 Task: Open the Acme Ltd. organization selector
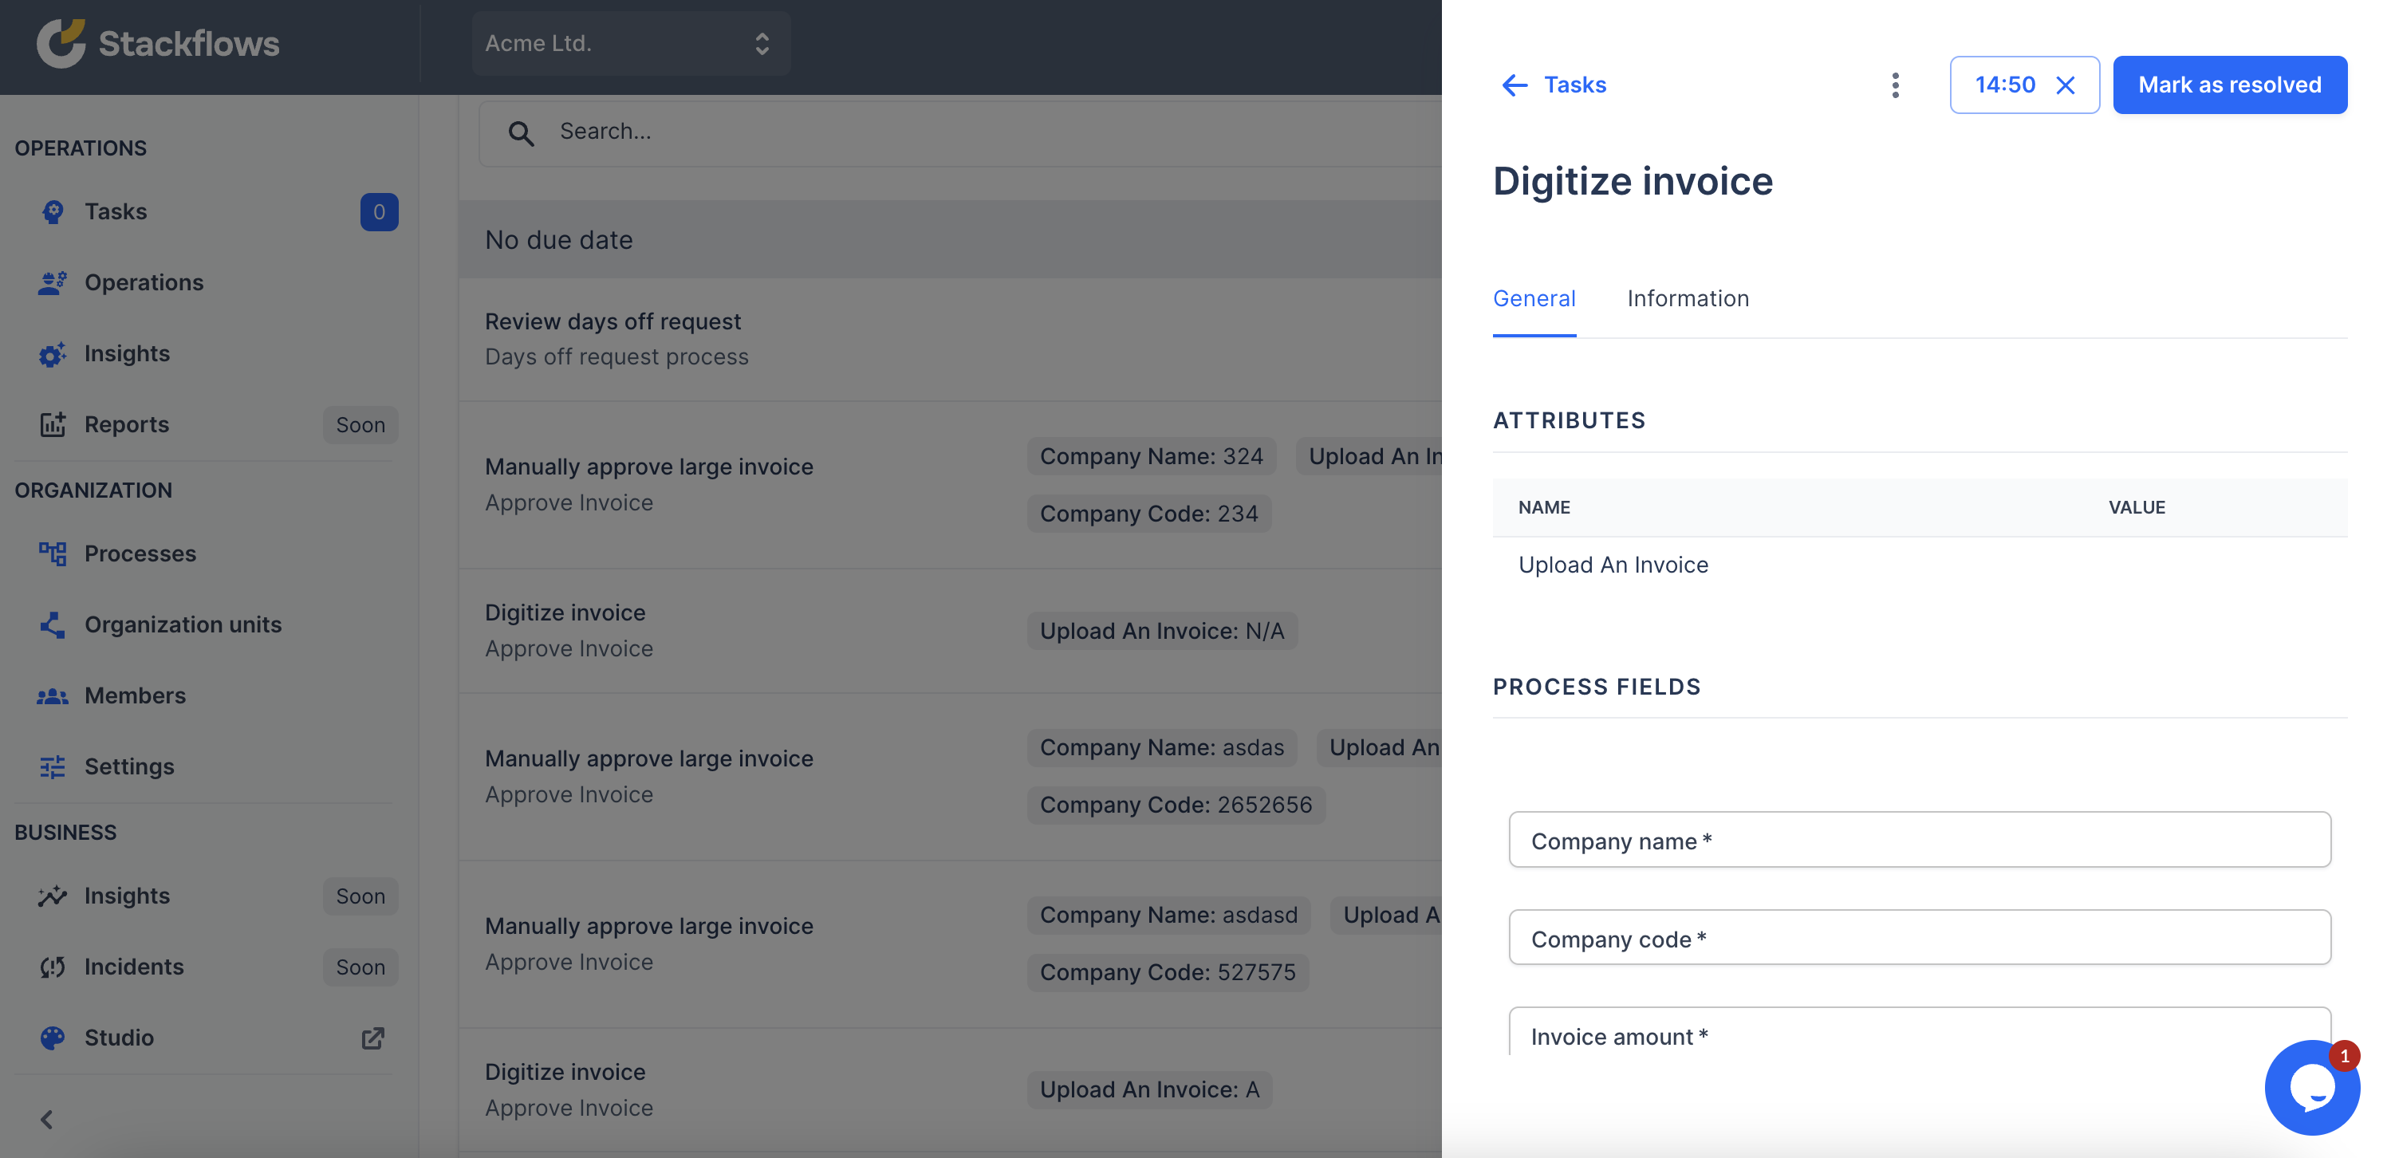(x=630, y=43)
